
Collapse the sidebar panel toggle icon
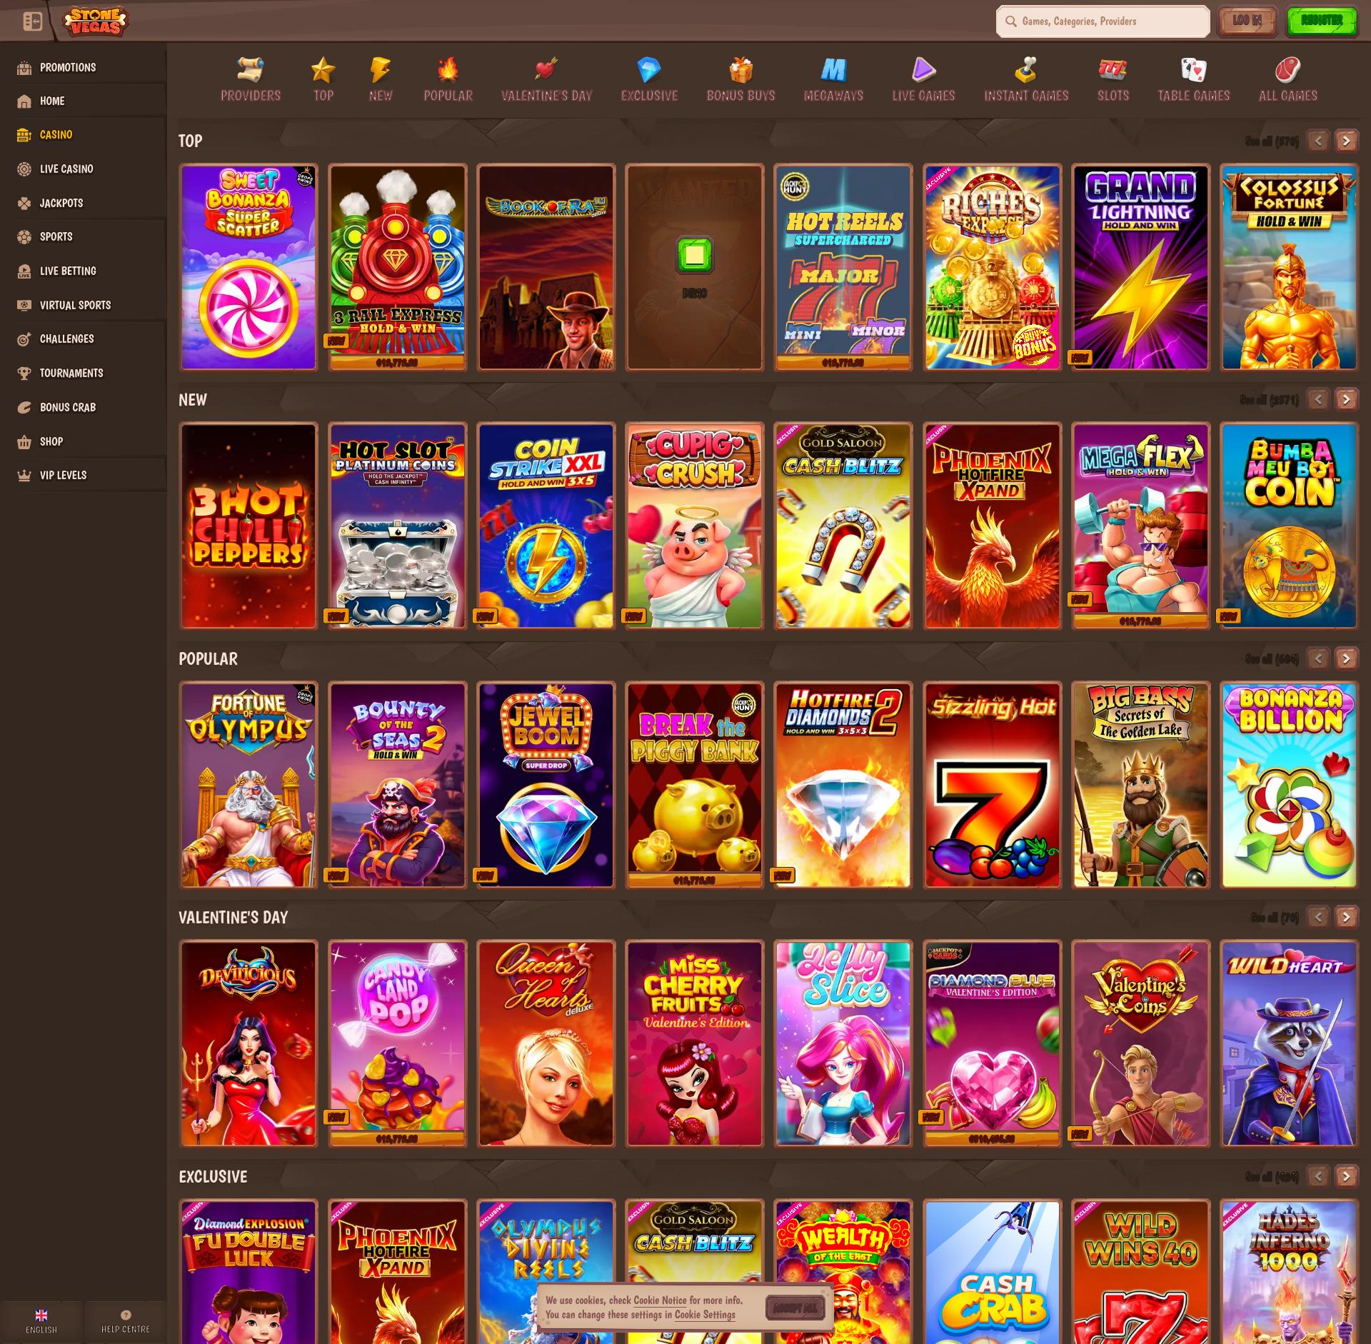[x=32, y=21]
